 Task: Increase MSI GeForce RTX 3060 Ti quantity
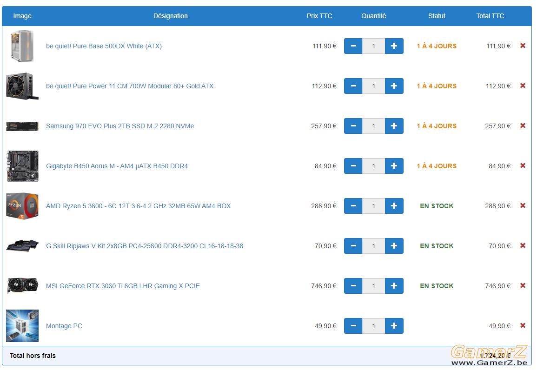[394, 286]
